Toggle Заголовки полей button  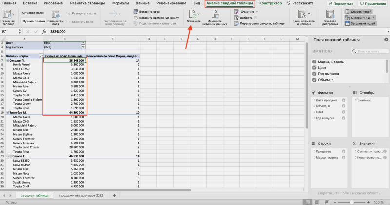[x=360, y=23]
